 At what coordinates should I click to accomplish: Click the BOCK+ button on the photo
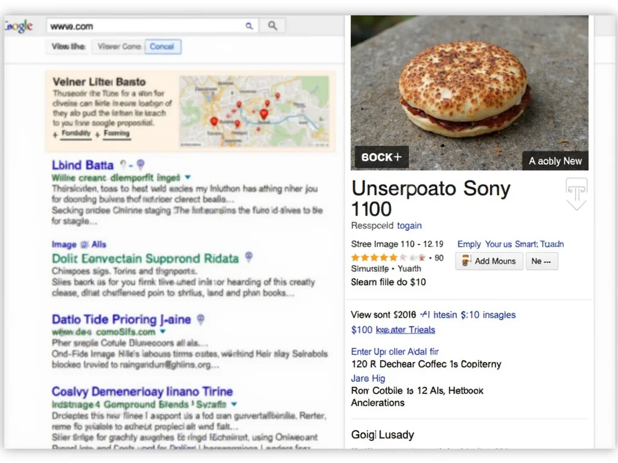tap(381, 157)
